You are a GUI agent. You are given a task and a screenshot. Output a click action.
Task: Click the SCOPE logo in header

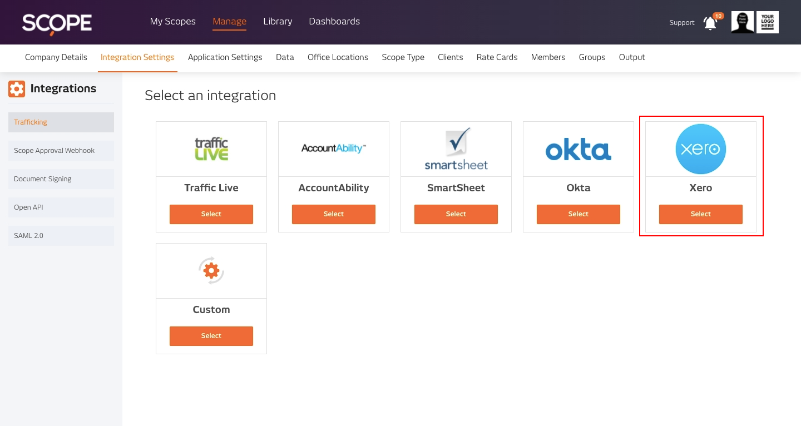pyautogui.click(x=57, y=24)
